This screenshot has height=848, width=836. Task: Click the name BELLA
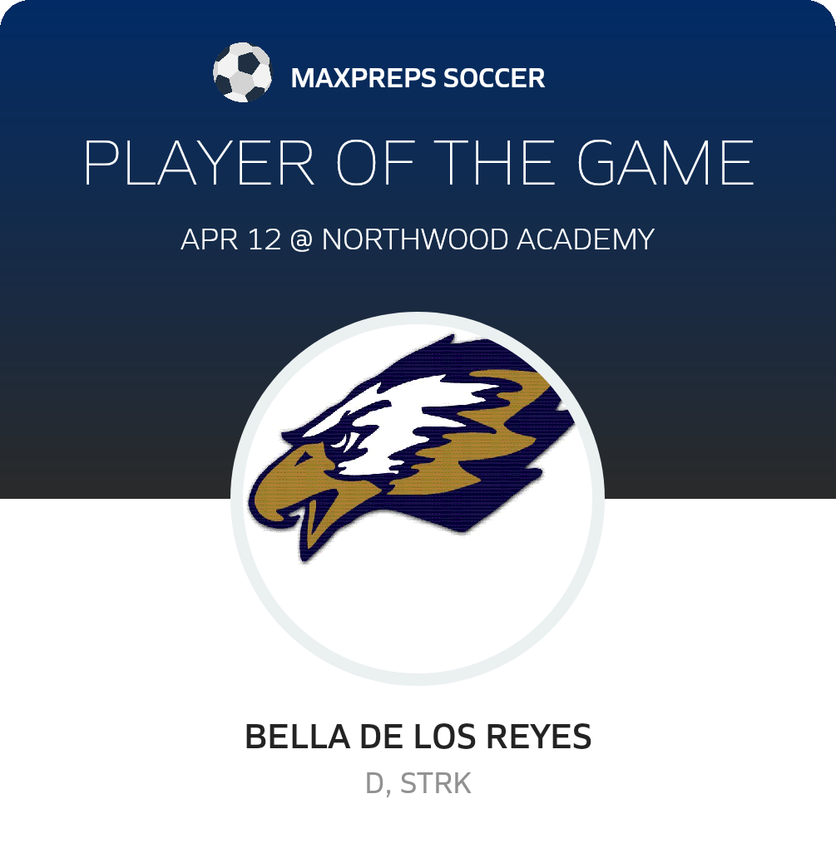pyautogui.click(x=297, y=737)
